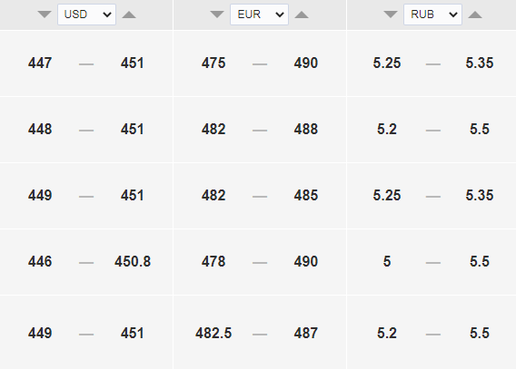The height and width of the screenshot is (369, 516).
Task: Sort USD column descending with down arrow
Action: [x=45, y=15]
